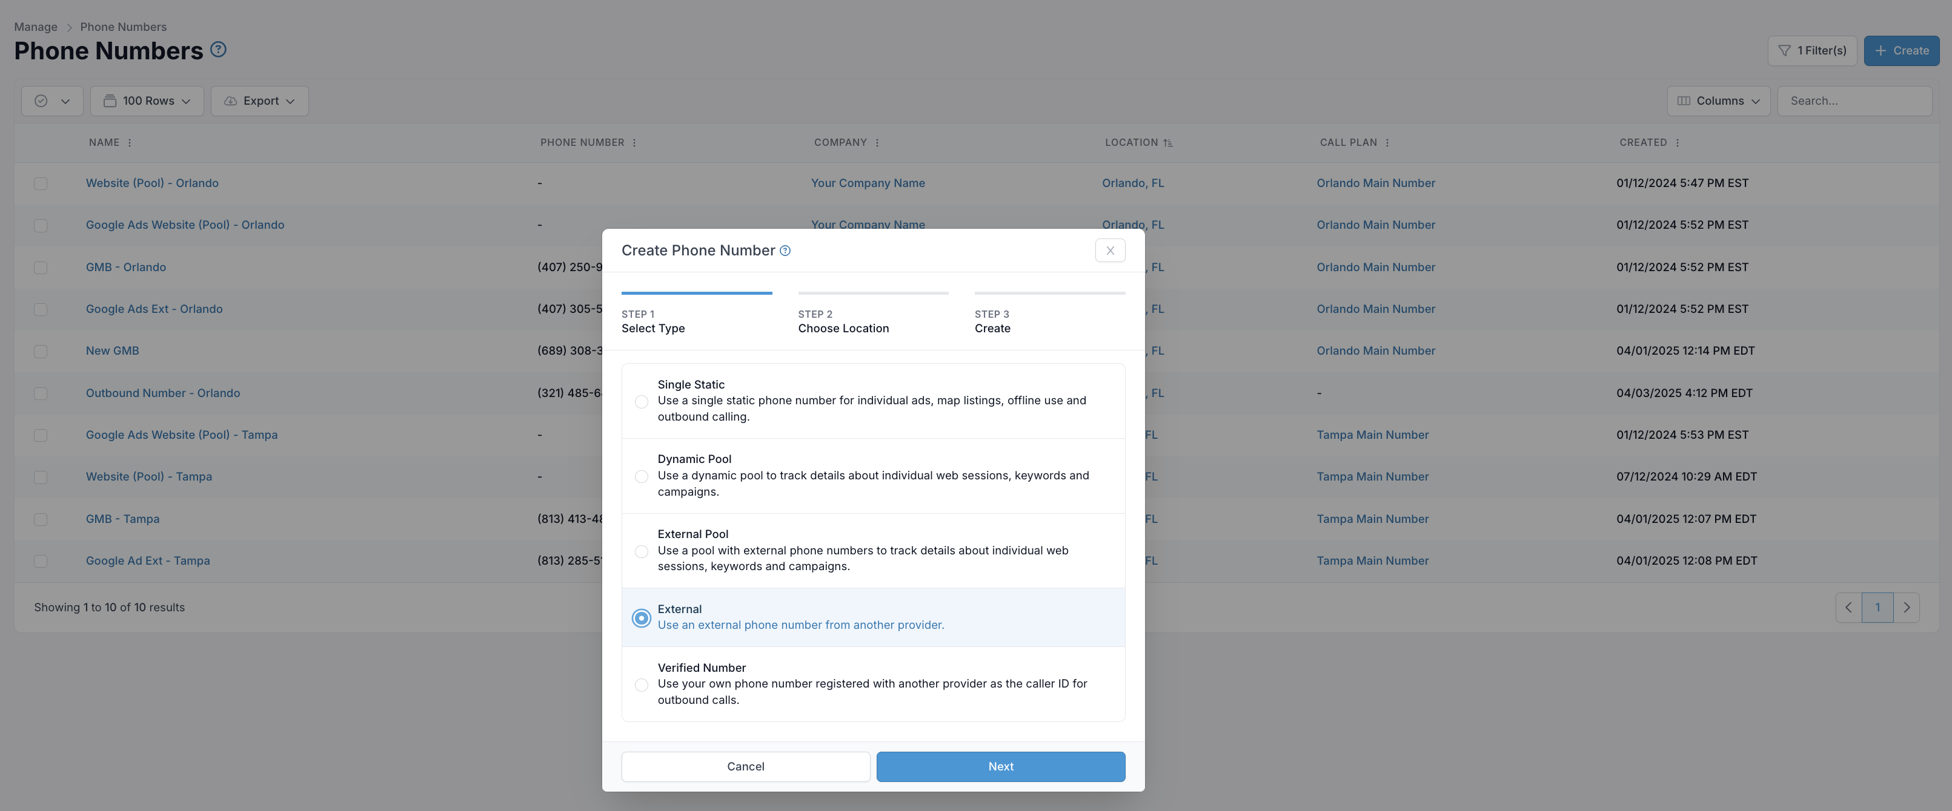Screen dimensions: 1952x811
Task: Open Website (Pool) - Tampa number
Action: point(148,476)
